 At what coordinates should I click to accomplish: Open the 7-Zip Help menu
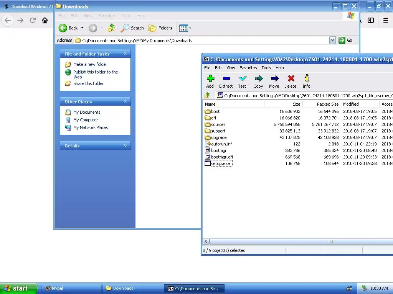279,68
